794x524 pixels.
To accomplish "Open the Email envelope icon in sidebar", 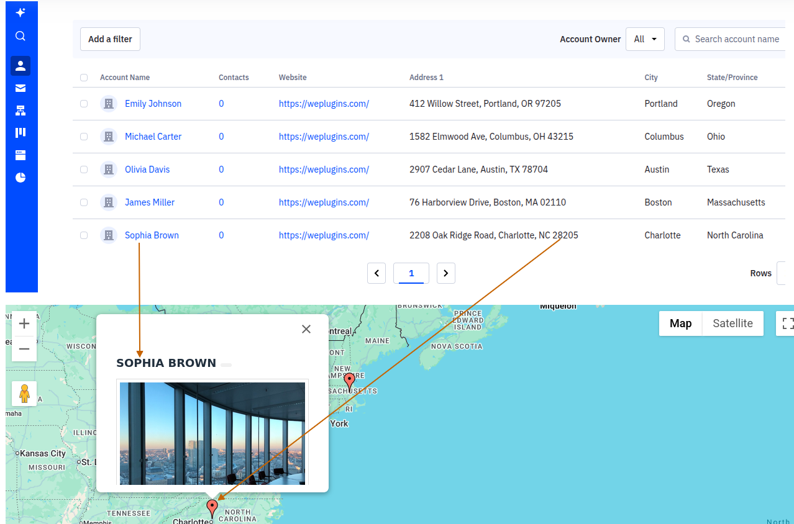I will click(21, 88).
